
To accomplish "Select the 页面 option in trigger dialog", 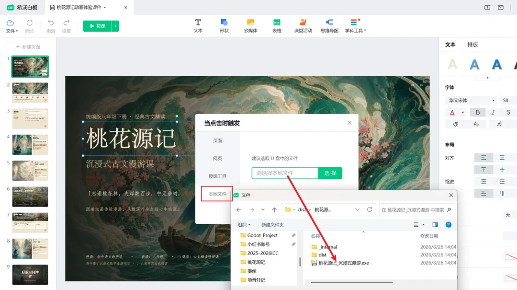I will (217, 141).
